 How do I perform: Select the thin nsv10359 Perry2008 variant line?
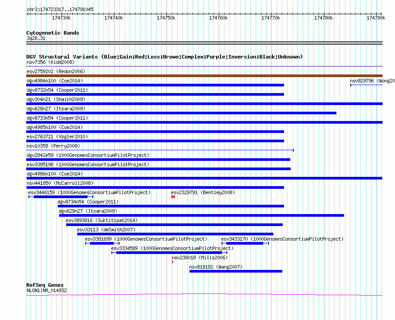coord(160,150)
